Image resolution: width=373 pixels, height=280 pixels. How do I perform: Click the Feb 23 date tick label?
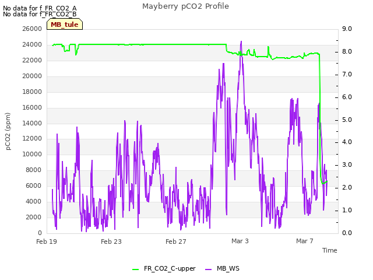111,242
